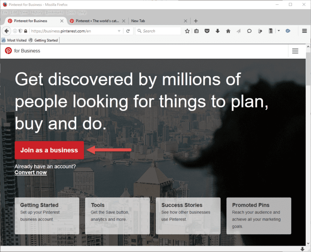
Task: Open the Promoted Pins card
Action: coord(259,215)
